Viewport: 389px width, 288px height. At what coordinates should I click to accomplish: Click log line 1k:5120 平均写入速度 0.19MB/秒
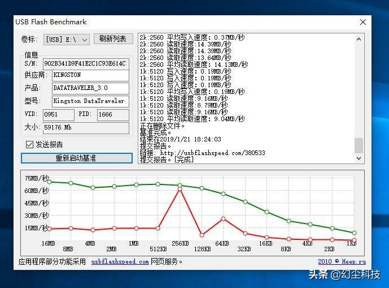[192, 92]
